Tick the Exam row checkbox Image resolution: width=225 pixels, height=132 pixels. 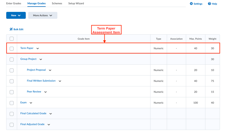point(12,103)
